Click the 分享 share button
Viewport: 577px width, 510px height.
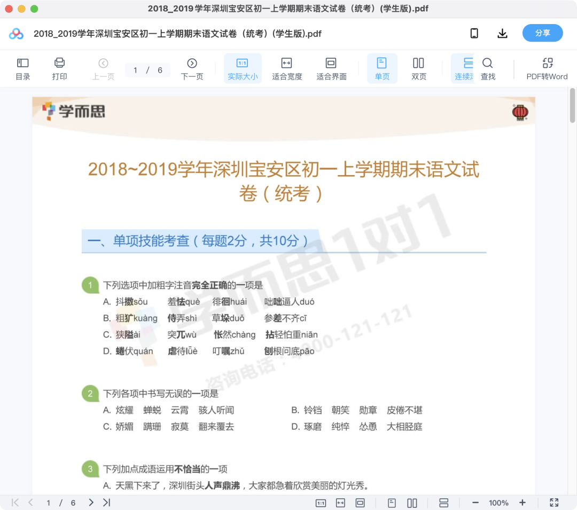coord(542,33)
